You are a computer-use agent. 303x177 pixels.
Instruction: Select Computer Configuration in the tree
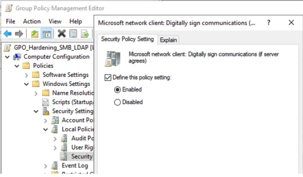[x=57, y=57]
